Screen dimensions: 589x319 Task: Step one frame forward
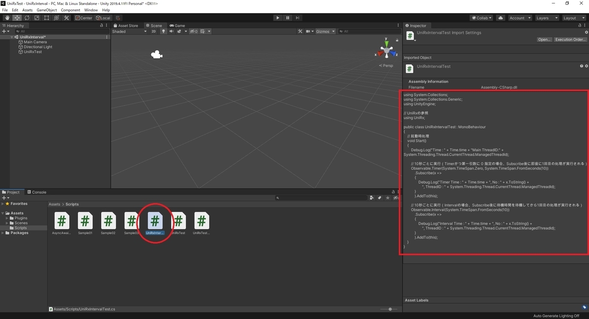[x=297, y=18]
